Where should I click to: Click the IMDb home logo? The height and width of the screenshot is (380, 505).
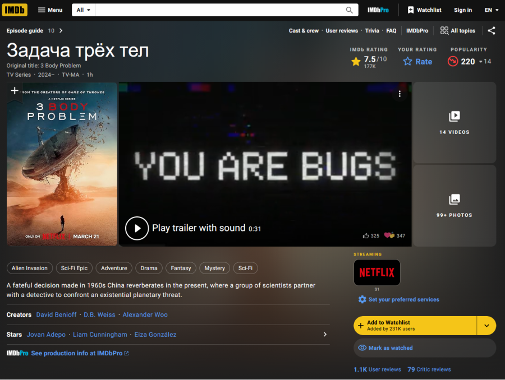pyautogui.click(x=15, y=10)
